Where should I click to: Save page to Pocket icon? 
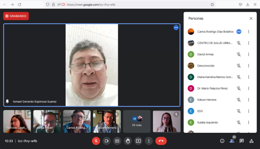tap(240, 5)
